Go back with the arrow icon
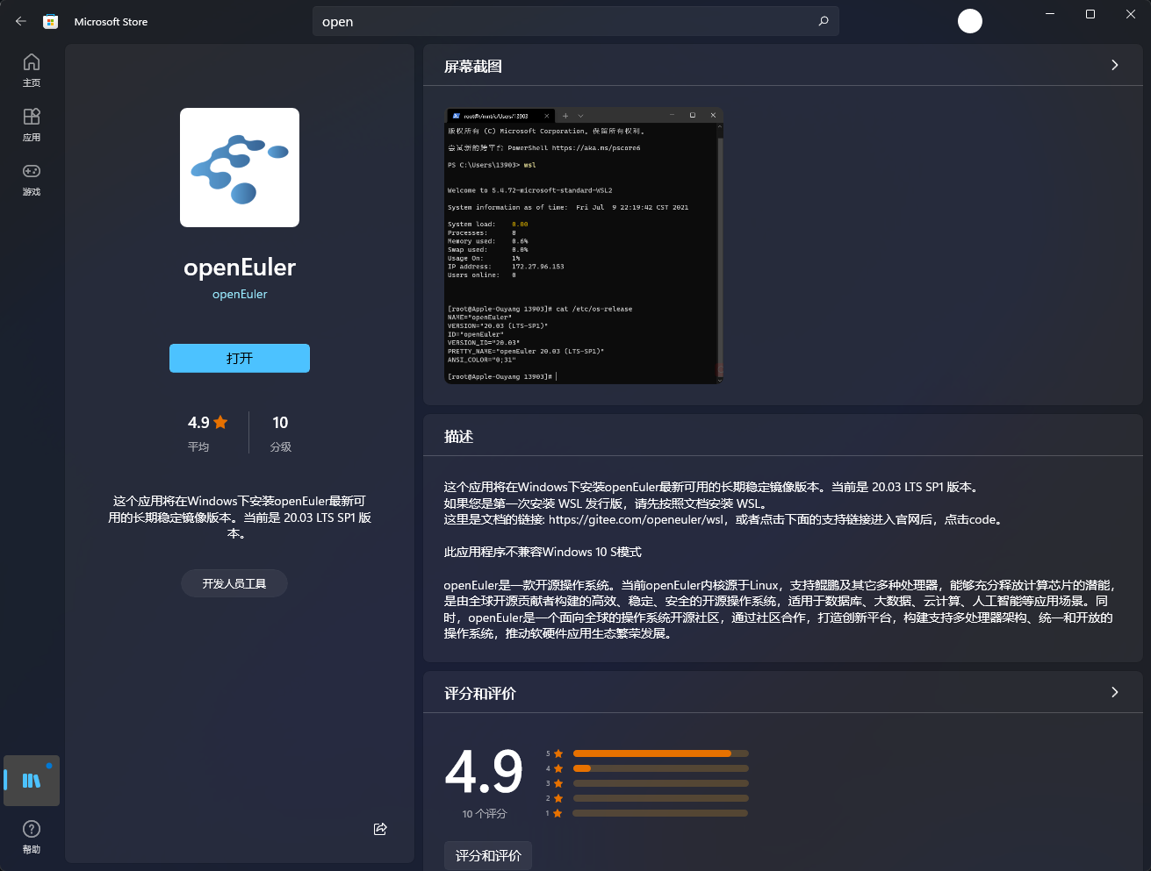Image resolution: width=1151 pixels, height=871 pixels. [21, 21]
